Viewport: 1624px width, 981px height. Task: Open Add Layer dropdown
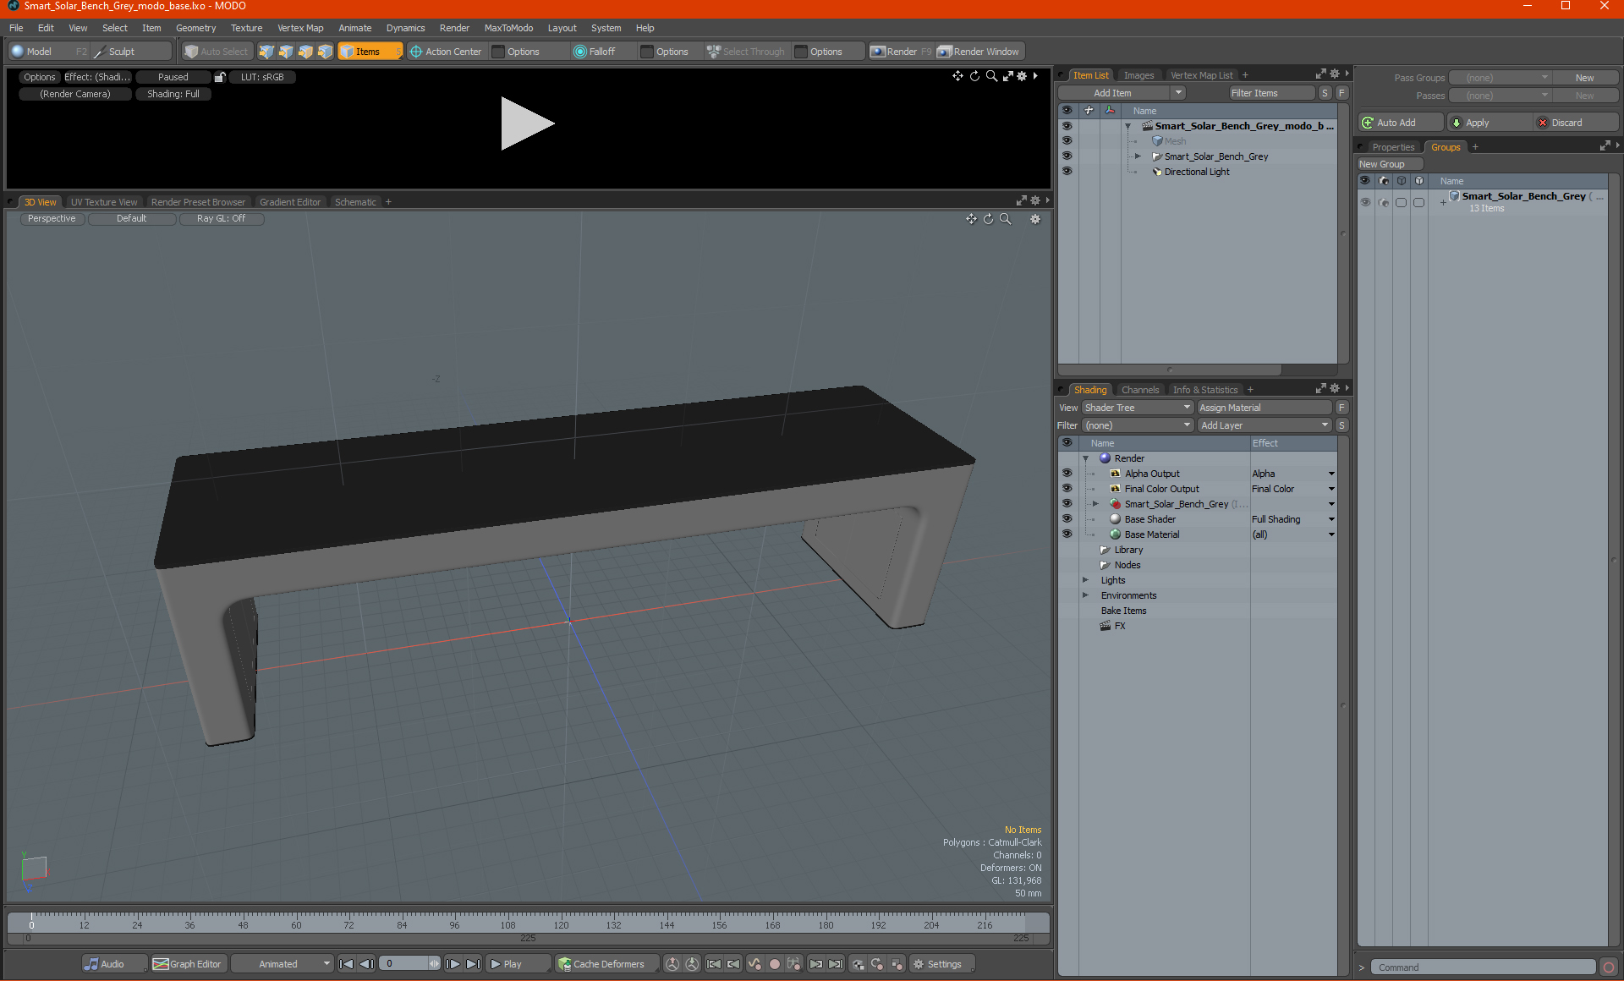pyautogui.click(x=1265, y=425)
